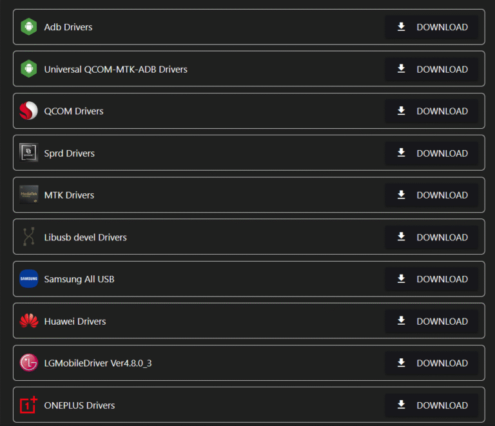Download the Adb Drivers package
Viewport: 495px width, 426px height.
[x=432, y=27]
